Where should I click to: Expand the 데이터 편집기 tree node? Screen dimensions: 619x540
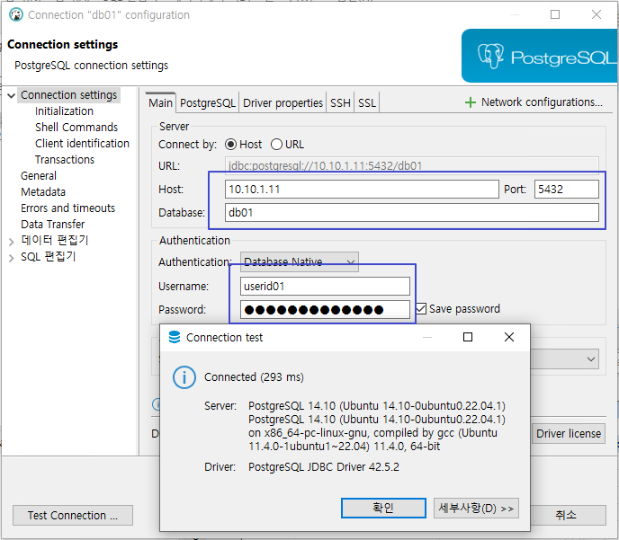pos(12,241)
